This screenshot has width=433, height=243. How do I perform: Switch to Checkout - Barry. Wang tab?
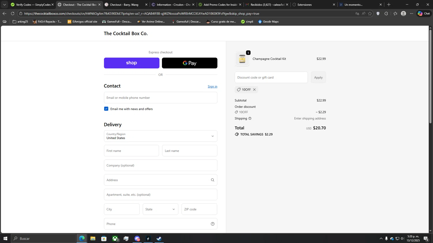point(126,5)
